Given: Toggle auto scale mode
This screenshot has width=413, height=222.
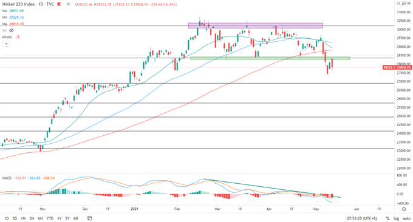Looking at the screenshot, I should point(406,218).
